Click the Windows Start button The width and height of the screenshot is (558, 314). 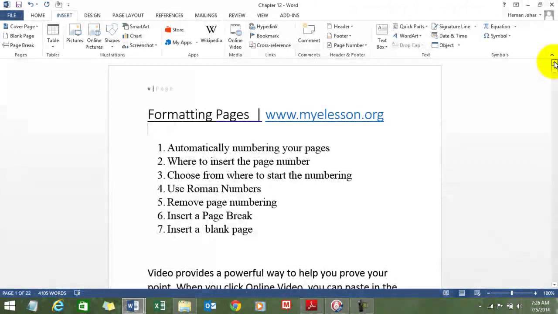pyautogui.click(x=10, y=306)
